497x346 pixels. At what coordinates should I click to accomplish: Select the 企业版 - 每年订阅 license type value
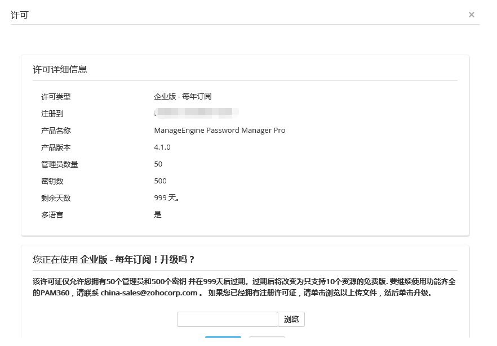183,96
